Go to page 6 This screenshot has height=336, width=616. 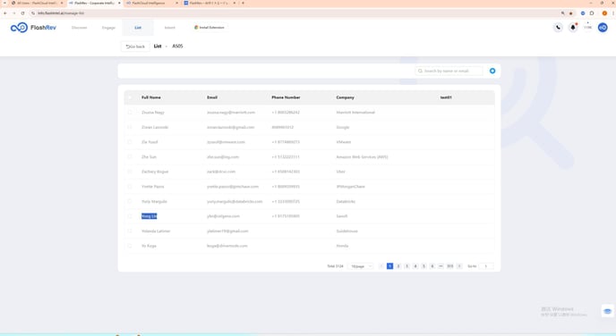click(x=432, y=266)
